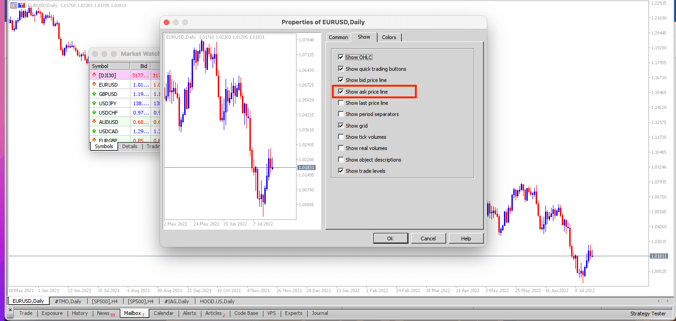Switch to the VPS tab
The height and width of the screenshot is (321, 676).
271,313
